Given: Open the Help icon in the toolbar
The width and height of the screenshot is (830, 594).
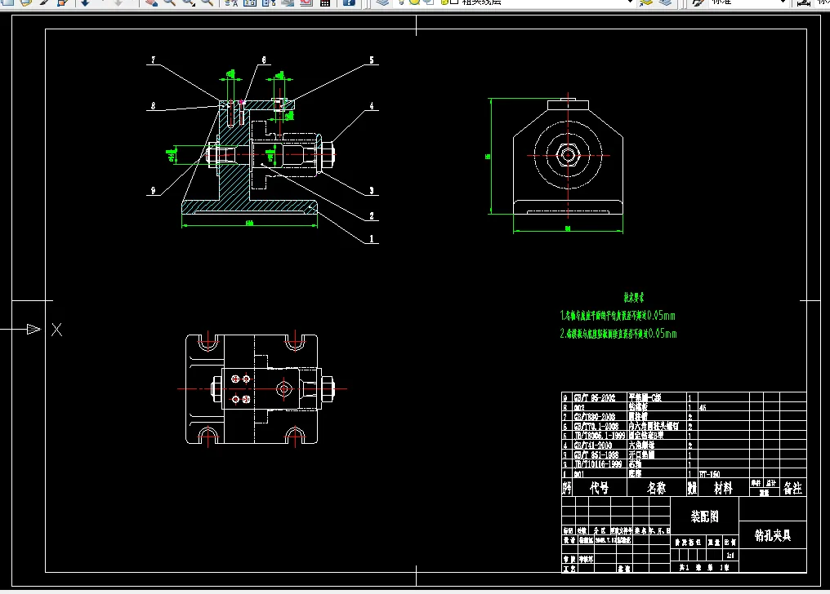Looking at the screenshot, I should click(x=349, y=2).
